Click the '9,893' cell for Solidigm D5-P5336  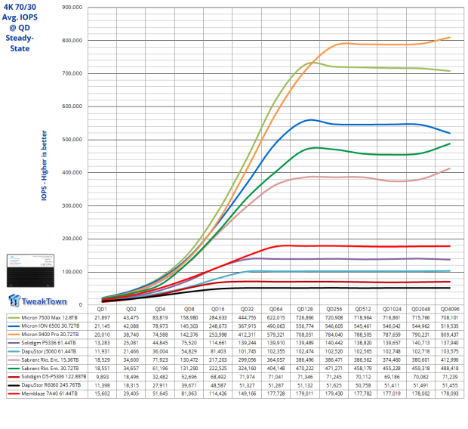[x=102, y=377]
